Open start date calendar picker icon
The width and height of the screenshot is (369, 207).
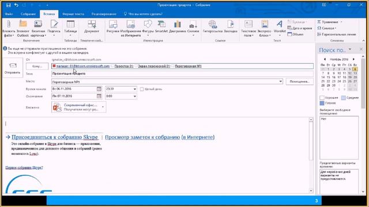(x=99, y=89)
